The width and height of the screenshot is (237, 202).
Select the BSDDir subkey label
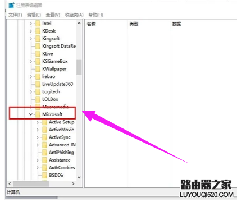pyautogui.click(x=56, y=175)
